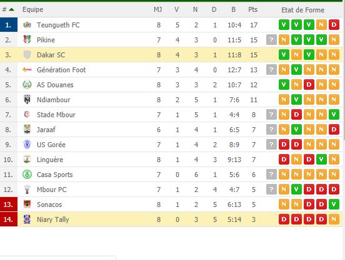345x260 pixels.
Task: Click the AS Douanes team emblem
Action: tap(27, 85)
